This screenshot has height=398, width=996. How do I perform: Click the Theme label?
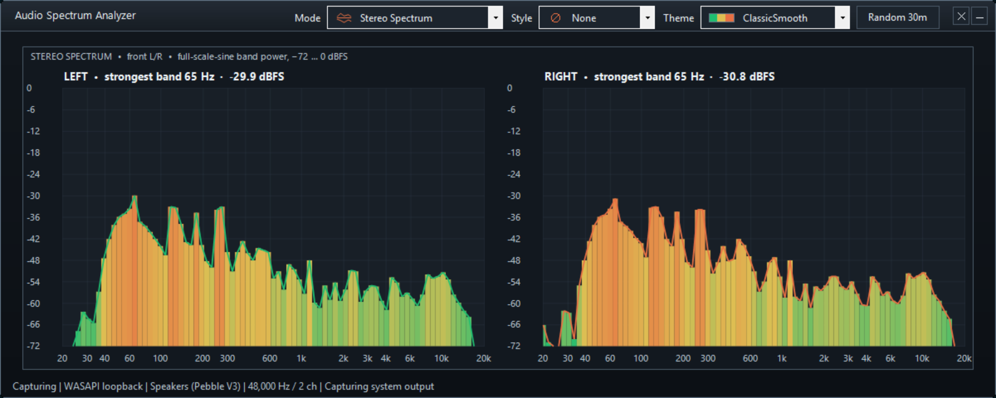click(678, 18)
